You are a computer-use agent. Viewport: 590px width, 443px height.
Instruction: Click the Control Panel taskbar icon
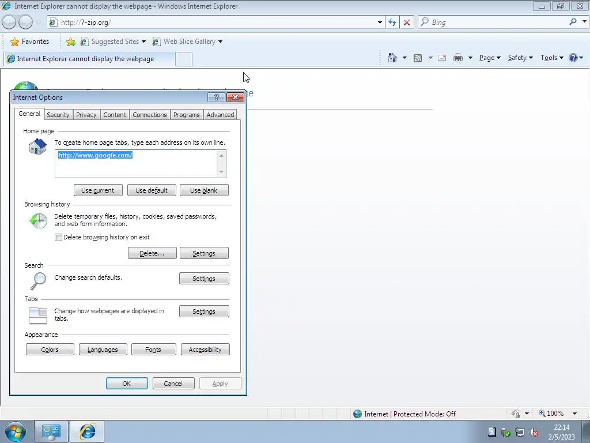point(51,431)
